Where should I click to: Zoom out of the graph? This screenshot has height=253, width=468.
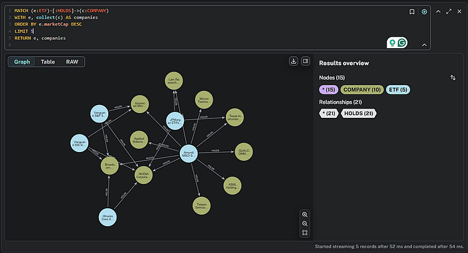[305, 224]
